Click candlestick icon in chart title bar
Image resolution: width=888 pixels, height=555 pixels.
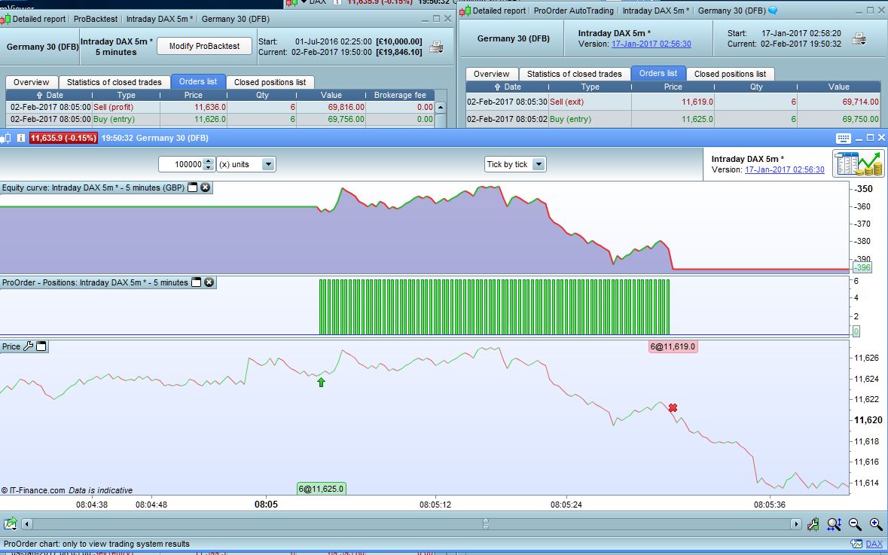point(5,138)
